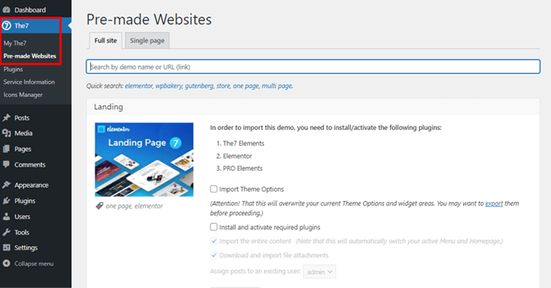Image resolution: width=551 pixels, height=288 pixels.
Task: Open the admin user dropdown
Action: (x=320, y=271)
